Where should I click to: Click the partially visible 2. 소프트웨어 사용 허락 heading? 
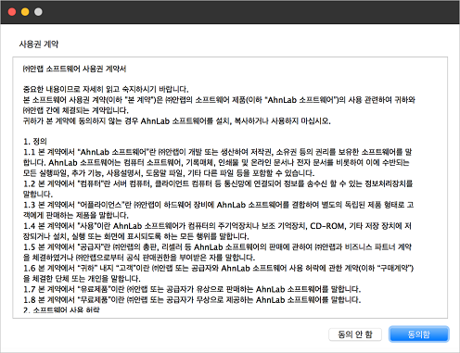tap(61, 309)
